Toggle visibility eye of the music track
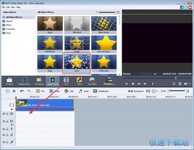The image size is (194, 150). (4, 135)
